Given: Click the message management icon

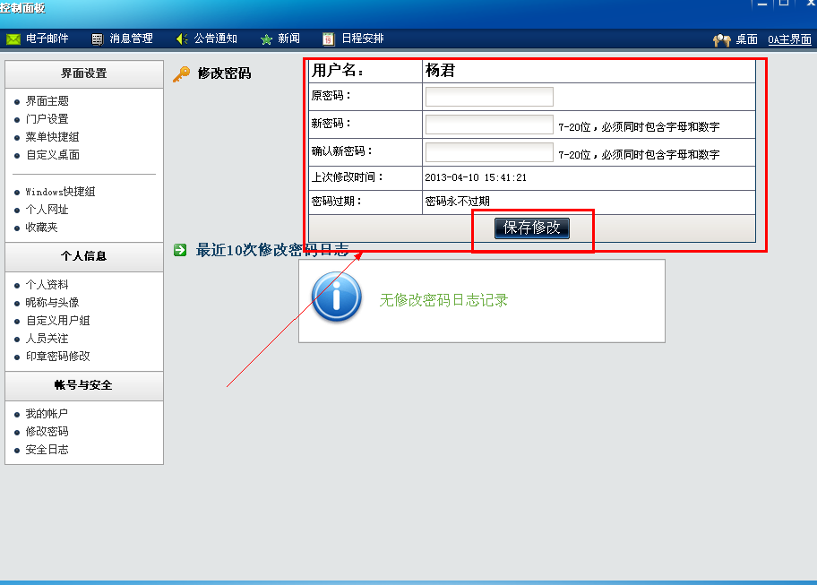Looking at the screenshot, I should (x=98, y=39).
